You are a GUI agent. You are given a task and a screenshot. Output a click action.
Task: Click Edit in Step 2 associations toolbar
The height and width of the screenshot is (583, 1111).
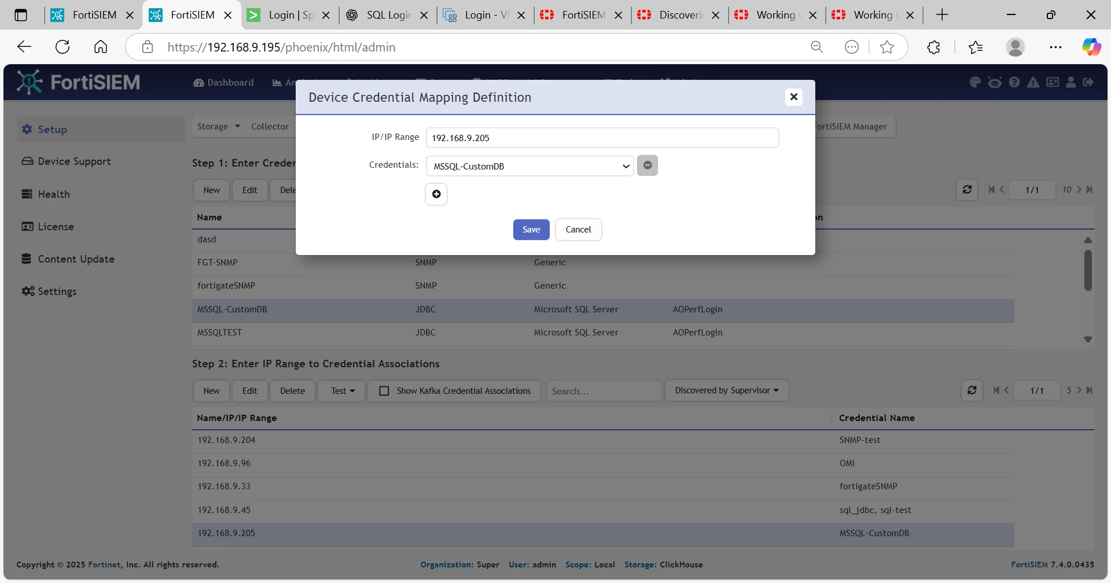(250, 391)
